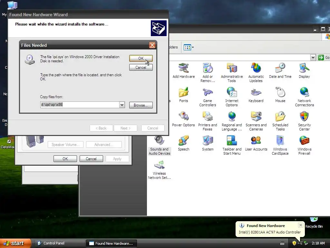Screen dimensions: 330x248
Task: Switch to Found New Hardware taskbar button
Action: coord(112,243)
